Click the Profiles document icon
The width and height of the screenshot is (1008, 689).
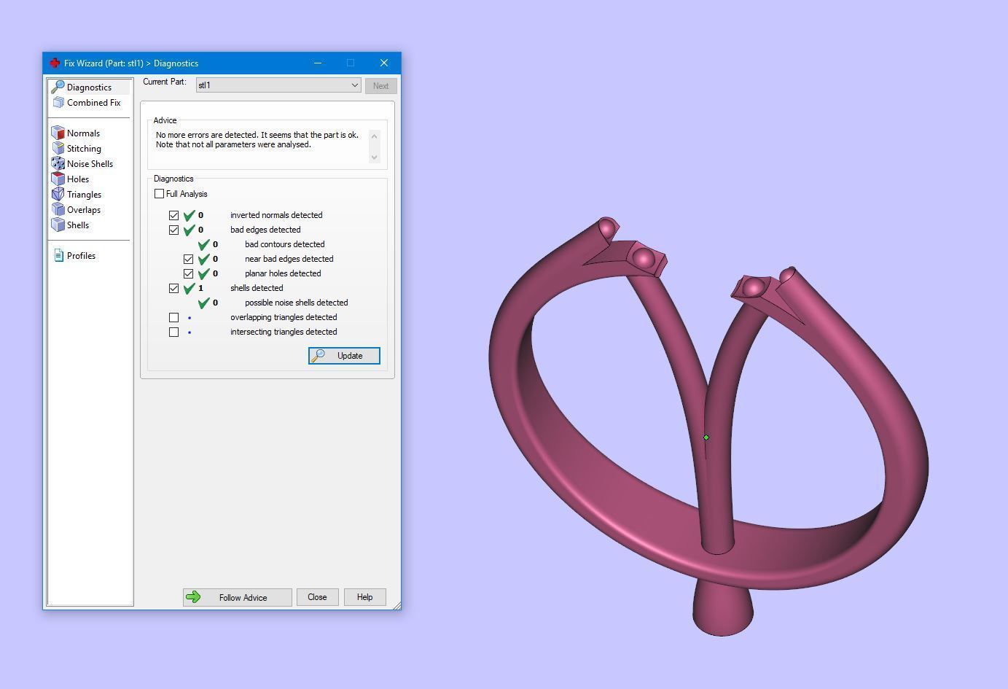point(59,255)
